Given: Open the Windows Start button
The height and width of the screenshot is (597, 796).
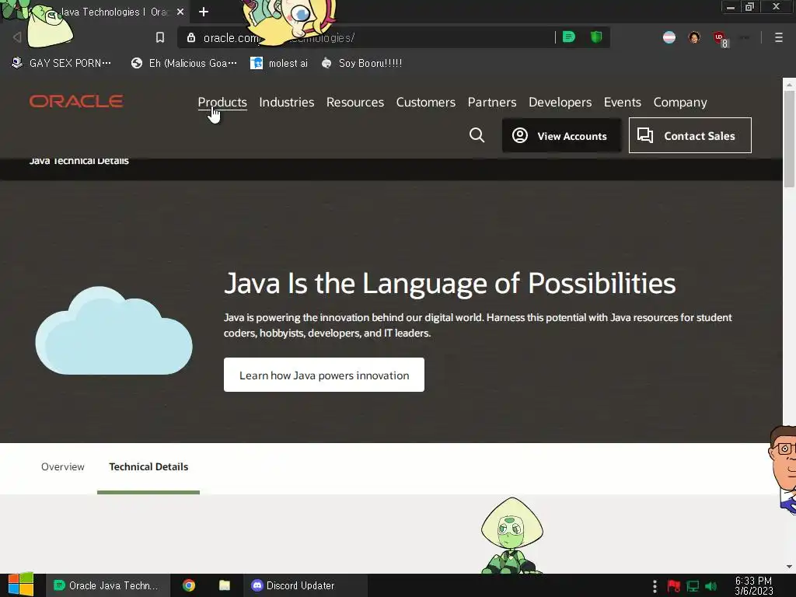Looking at the screenshot, I should coord(20,585).
